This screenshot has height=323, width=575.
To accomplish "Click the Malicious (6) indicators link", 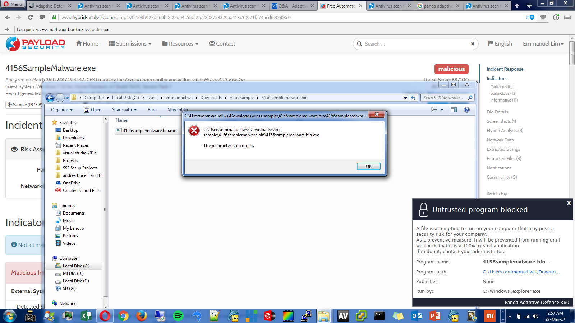I will pyautogui.click(x=501, y=86).
